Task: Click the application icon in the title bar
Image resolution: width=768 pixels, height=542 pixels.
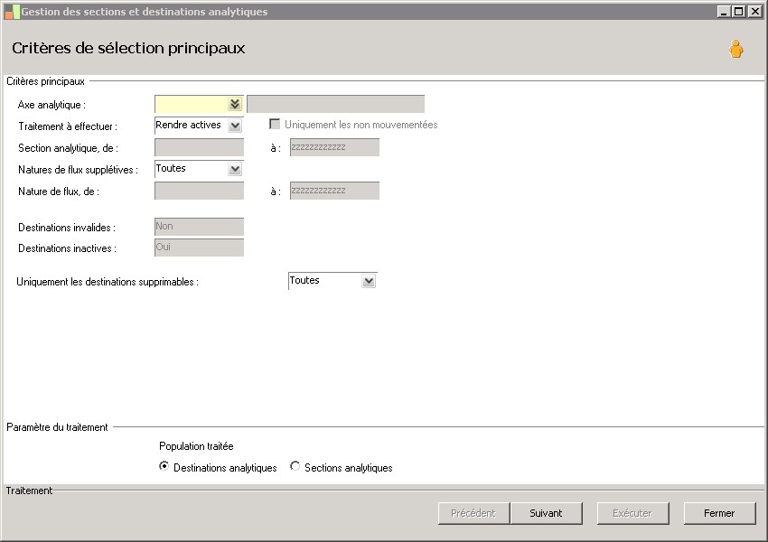Action: (x=12, y=12)
